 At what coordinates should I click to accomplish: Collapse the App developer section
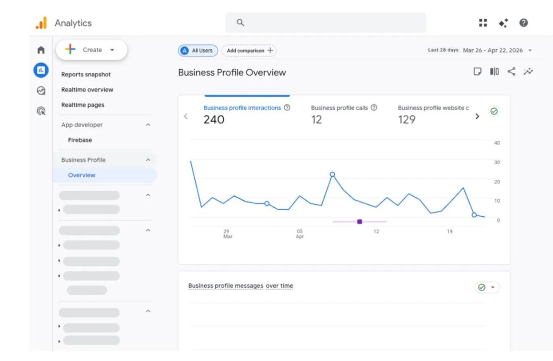pos(148,125)
